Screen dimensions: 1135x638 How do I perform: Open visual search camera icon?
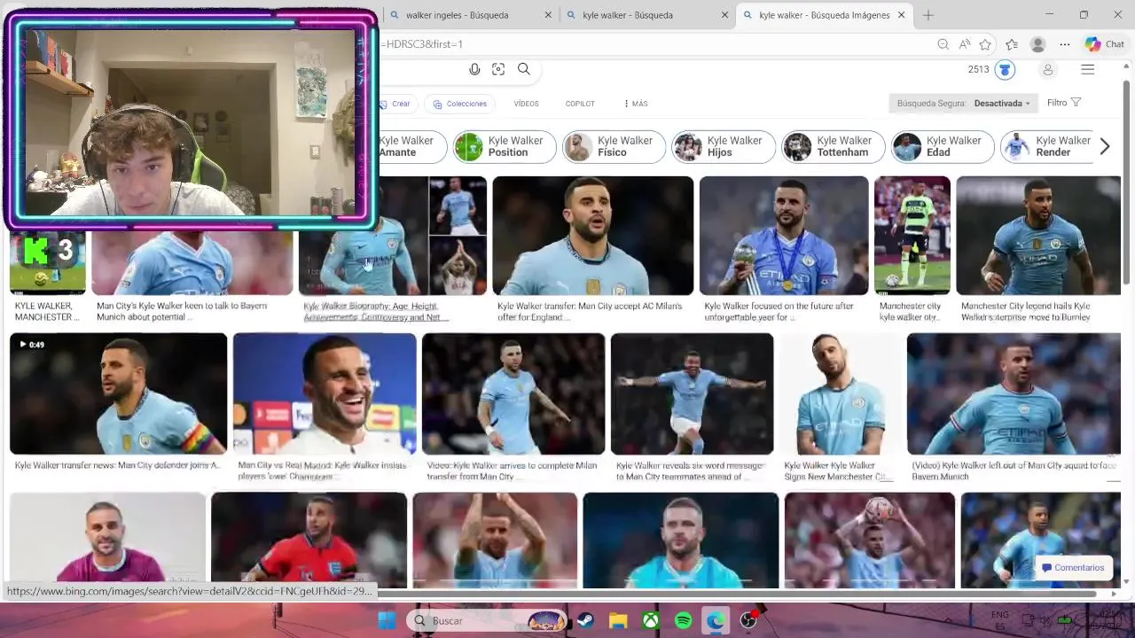(498, 69)
